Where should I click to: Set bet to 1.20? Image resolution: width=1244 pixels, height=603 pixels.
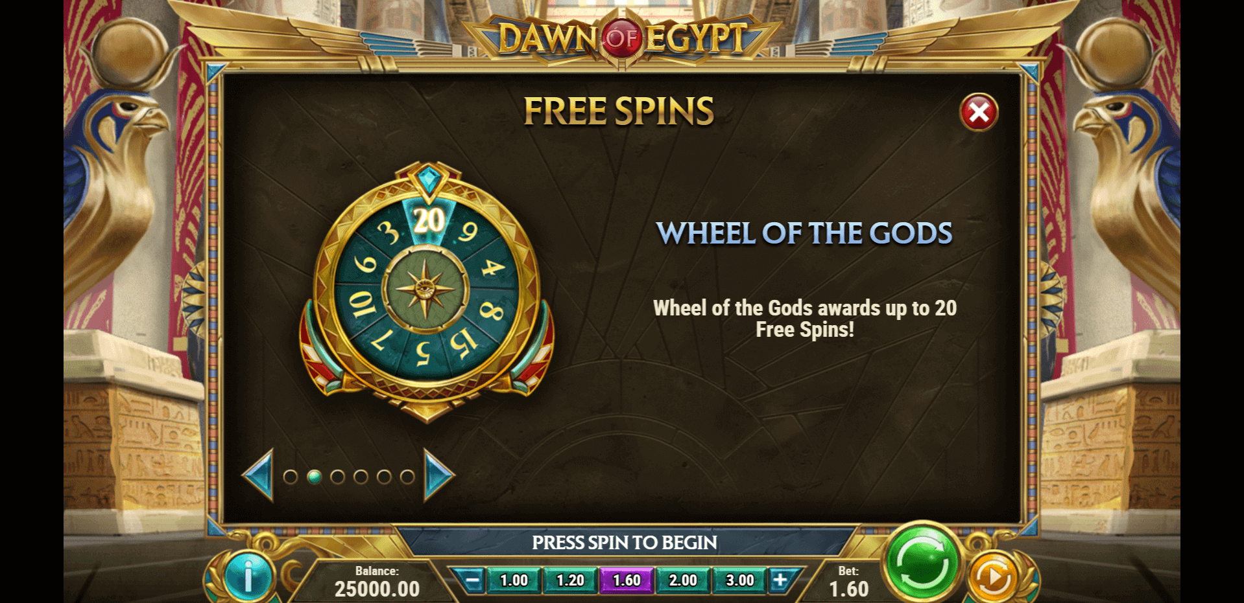click(x=570, y=580)
